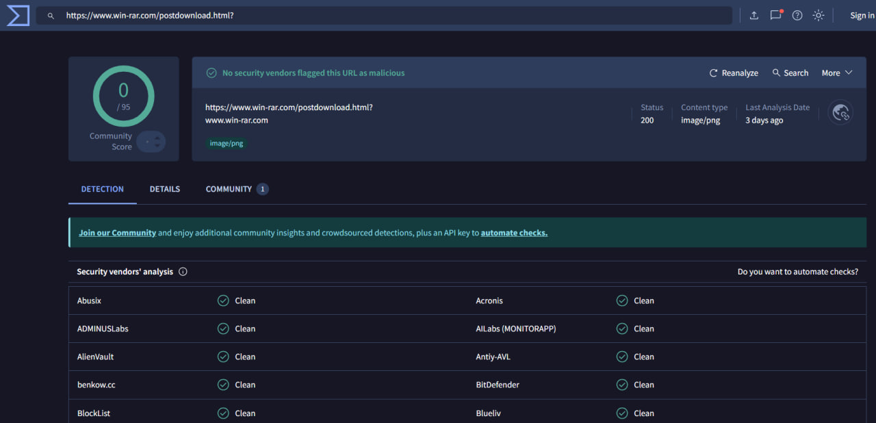Screen dimensions: 876x423
Task: Click Sign in
Action: (x=863, y=14)
